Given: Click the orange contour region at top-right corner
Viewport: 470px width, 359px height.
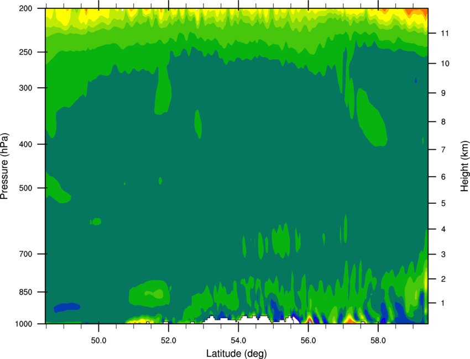Looking at the screenshot, I should pos(417,13).
